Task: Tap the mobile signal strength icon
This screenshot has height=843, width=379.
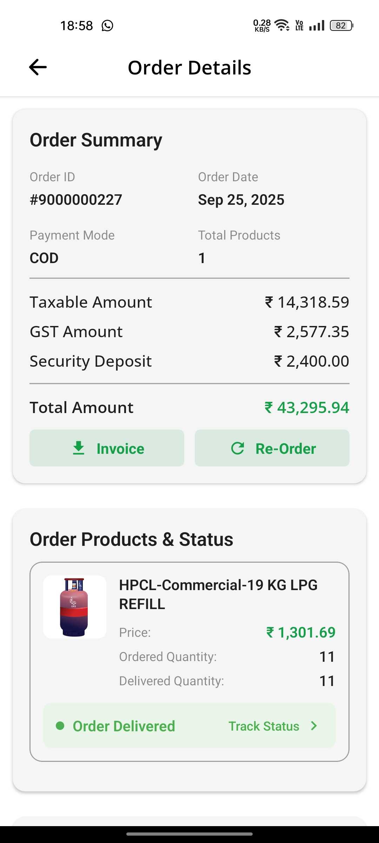Action: tap(317, 26)
